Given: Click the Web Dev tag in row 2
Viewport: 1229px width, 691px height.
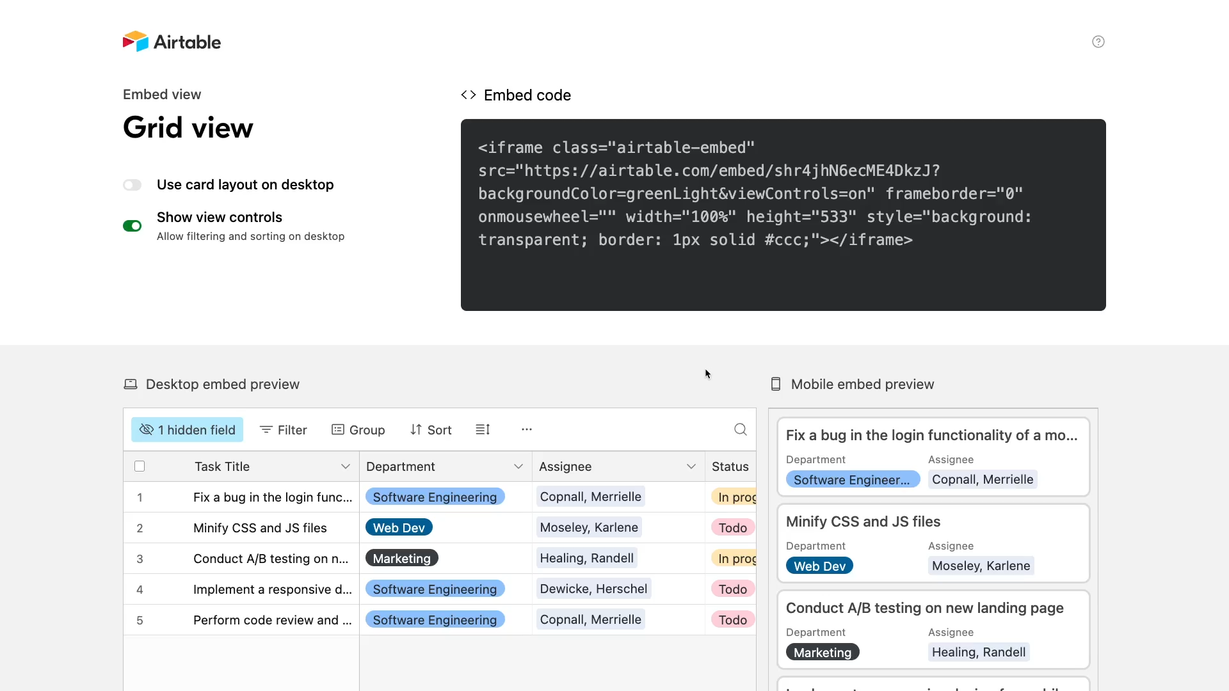Looking at the screenshot, I should pos(399,528).
